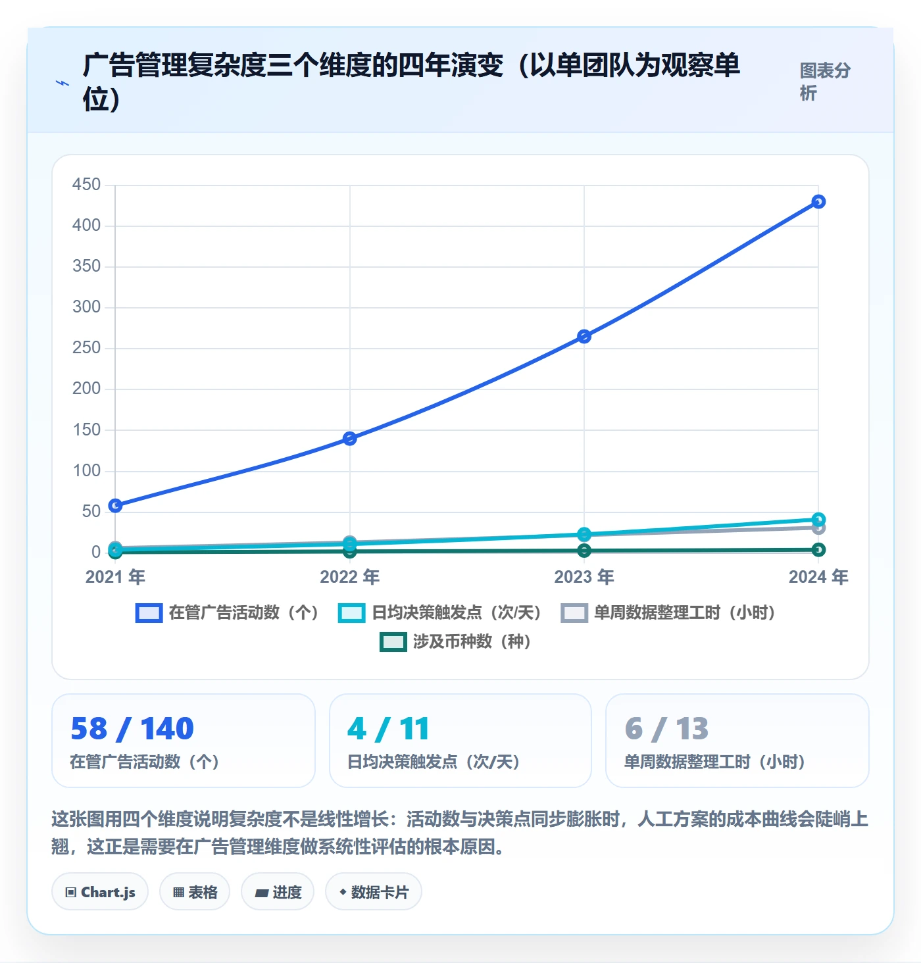Click the 58 / 140 stat value
This screenshot has width=921, height=963.
coord(132,729)
